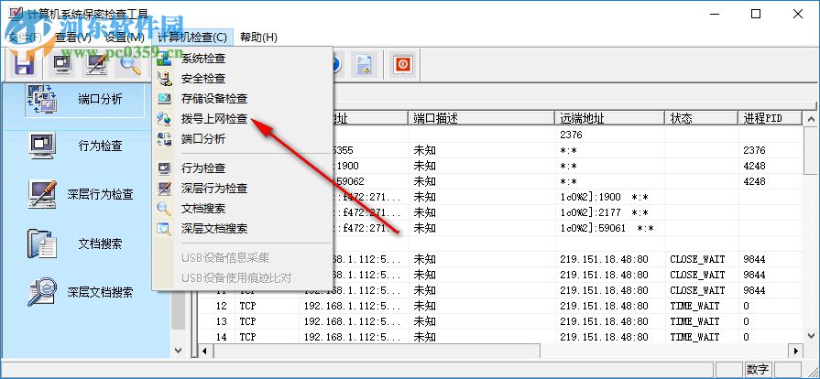Choose 深层行为检查 from the dropdown menu
The height and width of the screenshot is (379, 820).
(243, 189)
